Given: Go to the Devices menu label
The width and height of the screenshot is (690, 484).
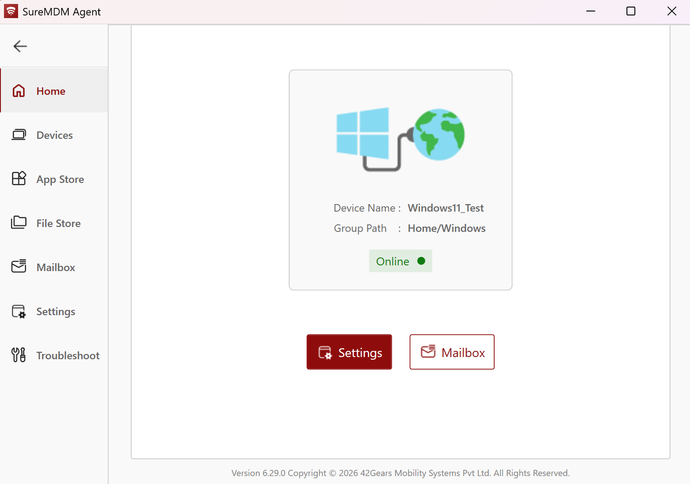Looking at the screenshot, I should [x=55, y=135].
